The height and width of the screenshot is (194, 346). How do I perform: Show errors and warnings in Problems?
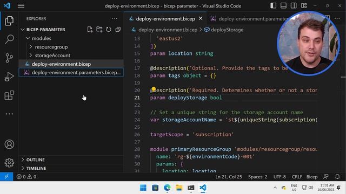point(26,177)
